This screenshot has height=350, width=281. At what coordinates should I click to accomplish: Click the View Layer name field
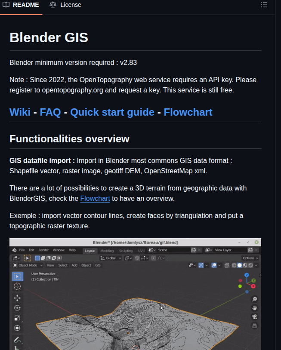pyautogui.click(x=230, y=250)
